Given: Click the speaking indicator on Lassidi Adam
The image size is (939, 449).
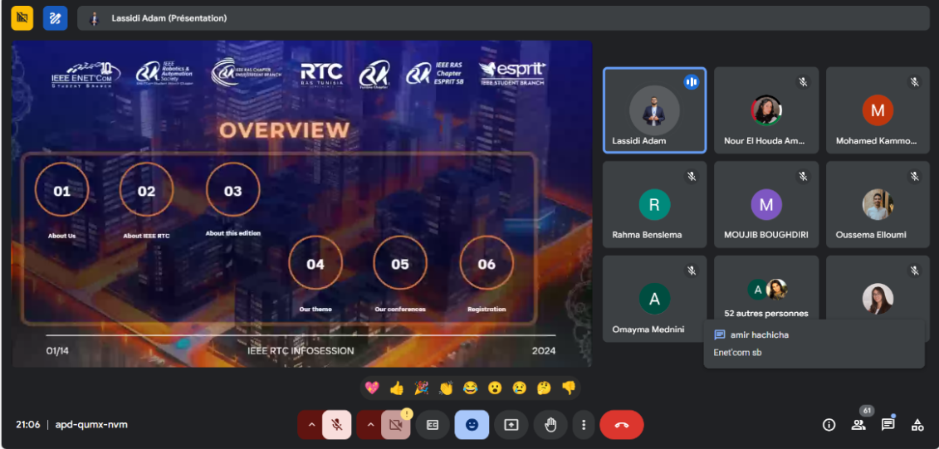Looking at the screenshot, I should pos(691,82).
